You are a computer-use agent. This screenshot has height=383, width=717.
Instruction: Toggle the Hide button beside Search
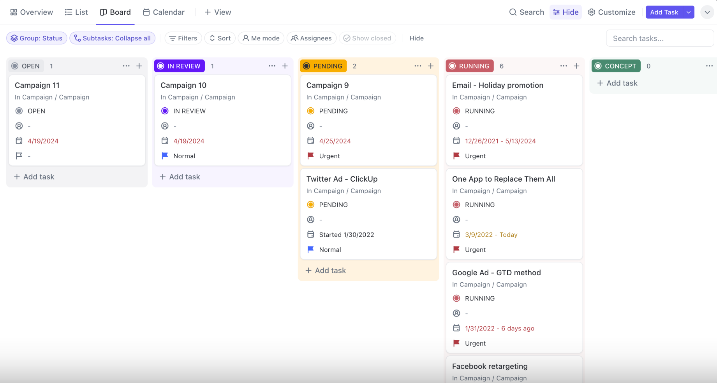coord(565,12)
